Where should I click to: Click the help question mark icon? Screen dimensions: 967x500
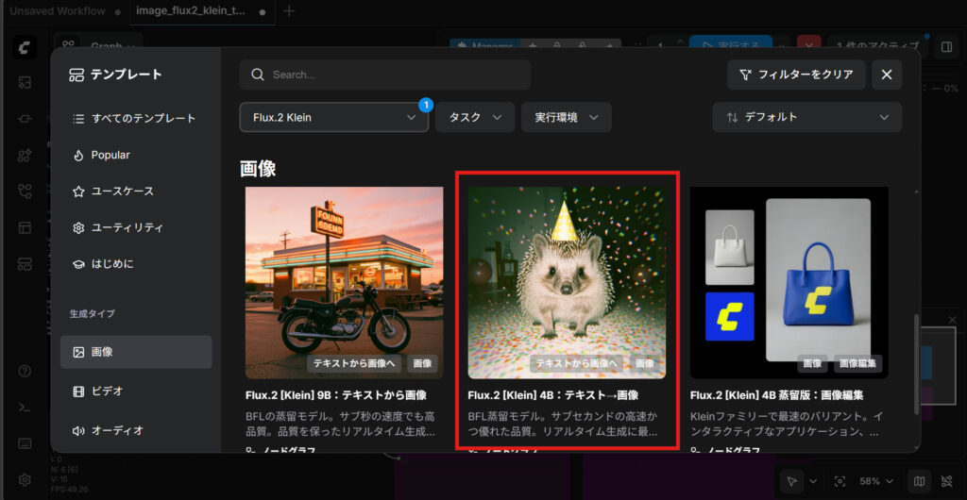(x=25, y=371)
